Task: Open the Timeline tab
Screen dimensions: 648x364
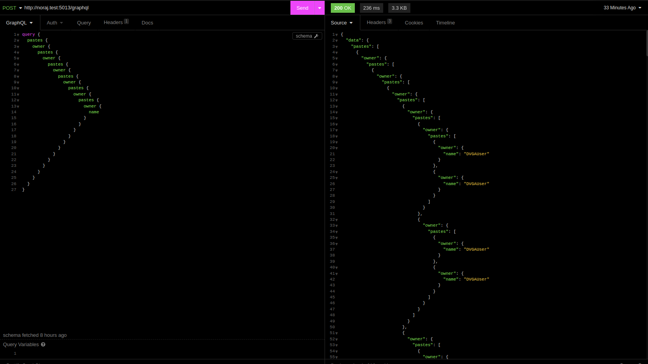Action: tap(445, 23)
